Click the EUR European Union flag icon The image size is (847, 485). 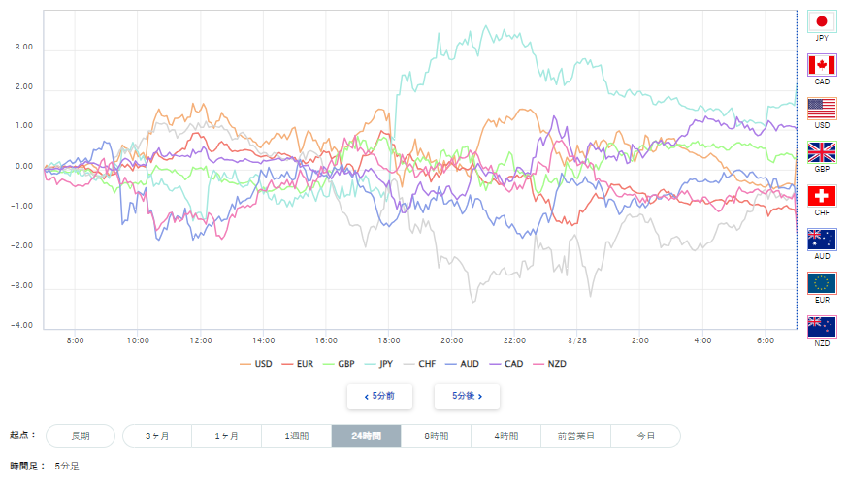click(822, 283)
